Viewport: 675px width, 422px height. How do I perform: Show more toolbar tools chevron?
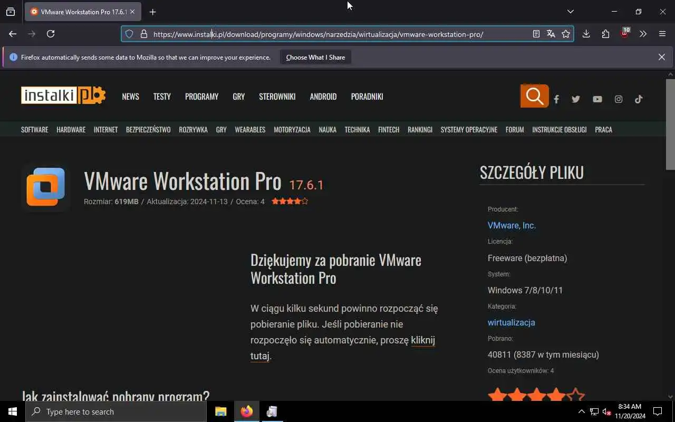click(643, 34)
